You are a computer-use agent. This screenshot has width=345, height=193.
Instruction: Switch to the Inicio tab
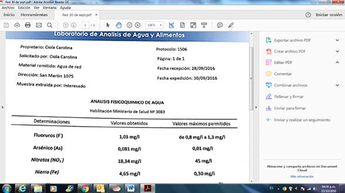(x=9, y=15)
